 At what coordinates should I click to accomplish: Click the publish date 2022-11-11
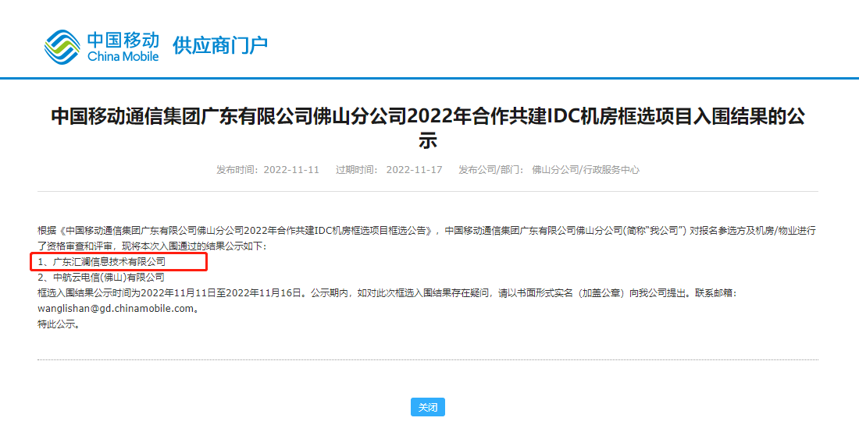291,170
